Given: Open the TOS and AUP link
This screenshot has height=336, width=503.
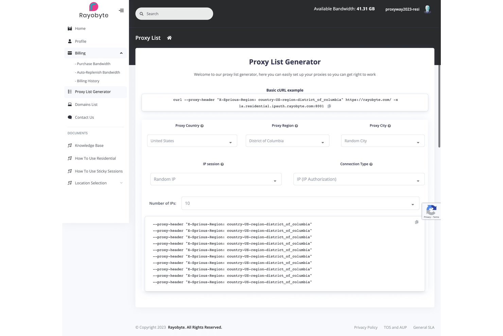Looking at the screenshot, I should pos(395,327).
